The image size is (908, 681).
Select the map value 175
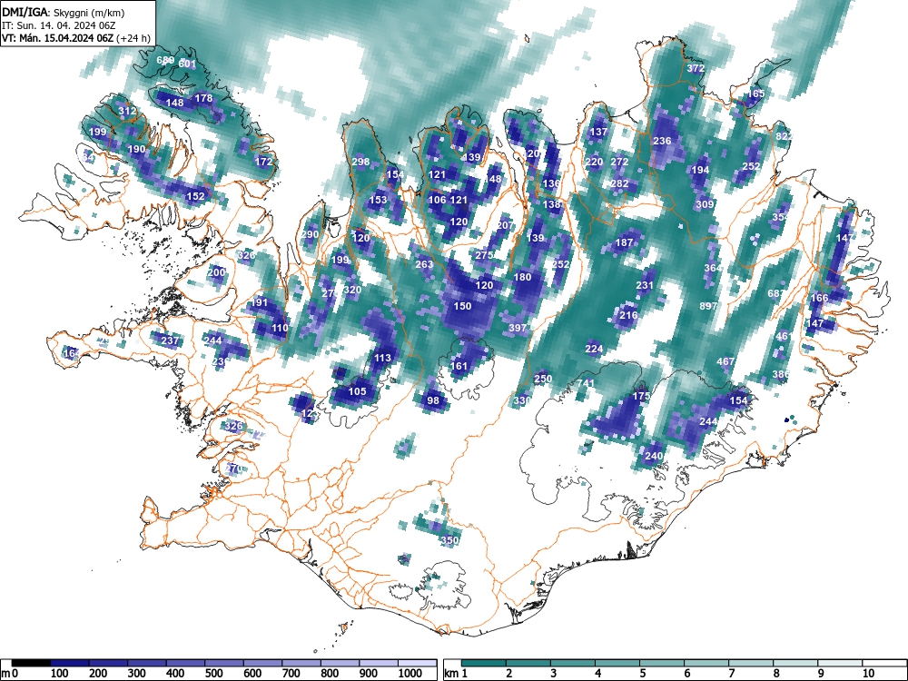click(640, 396)
